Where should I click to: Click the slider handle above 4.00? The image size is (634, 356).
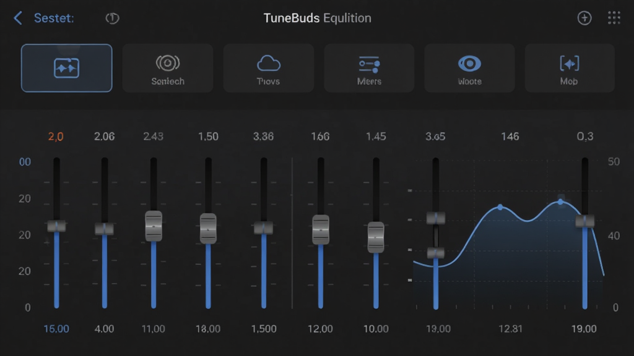(x=104, y=229)
